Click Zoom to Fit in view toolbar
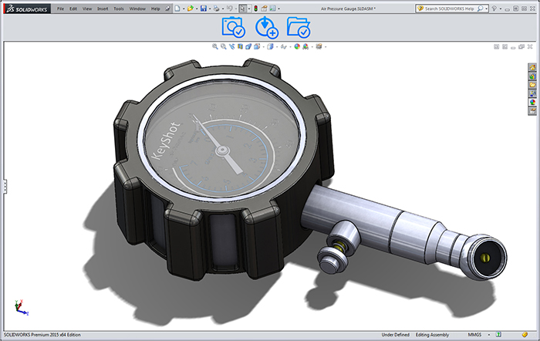The height and width of the screenshot is (341, 540). 215,46
